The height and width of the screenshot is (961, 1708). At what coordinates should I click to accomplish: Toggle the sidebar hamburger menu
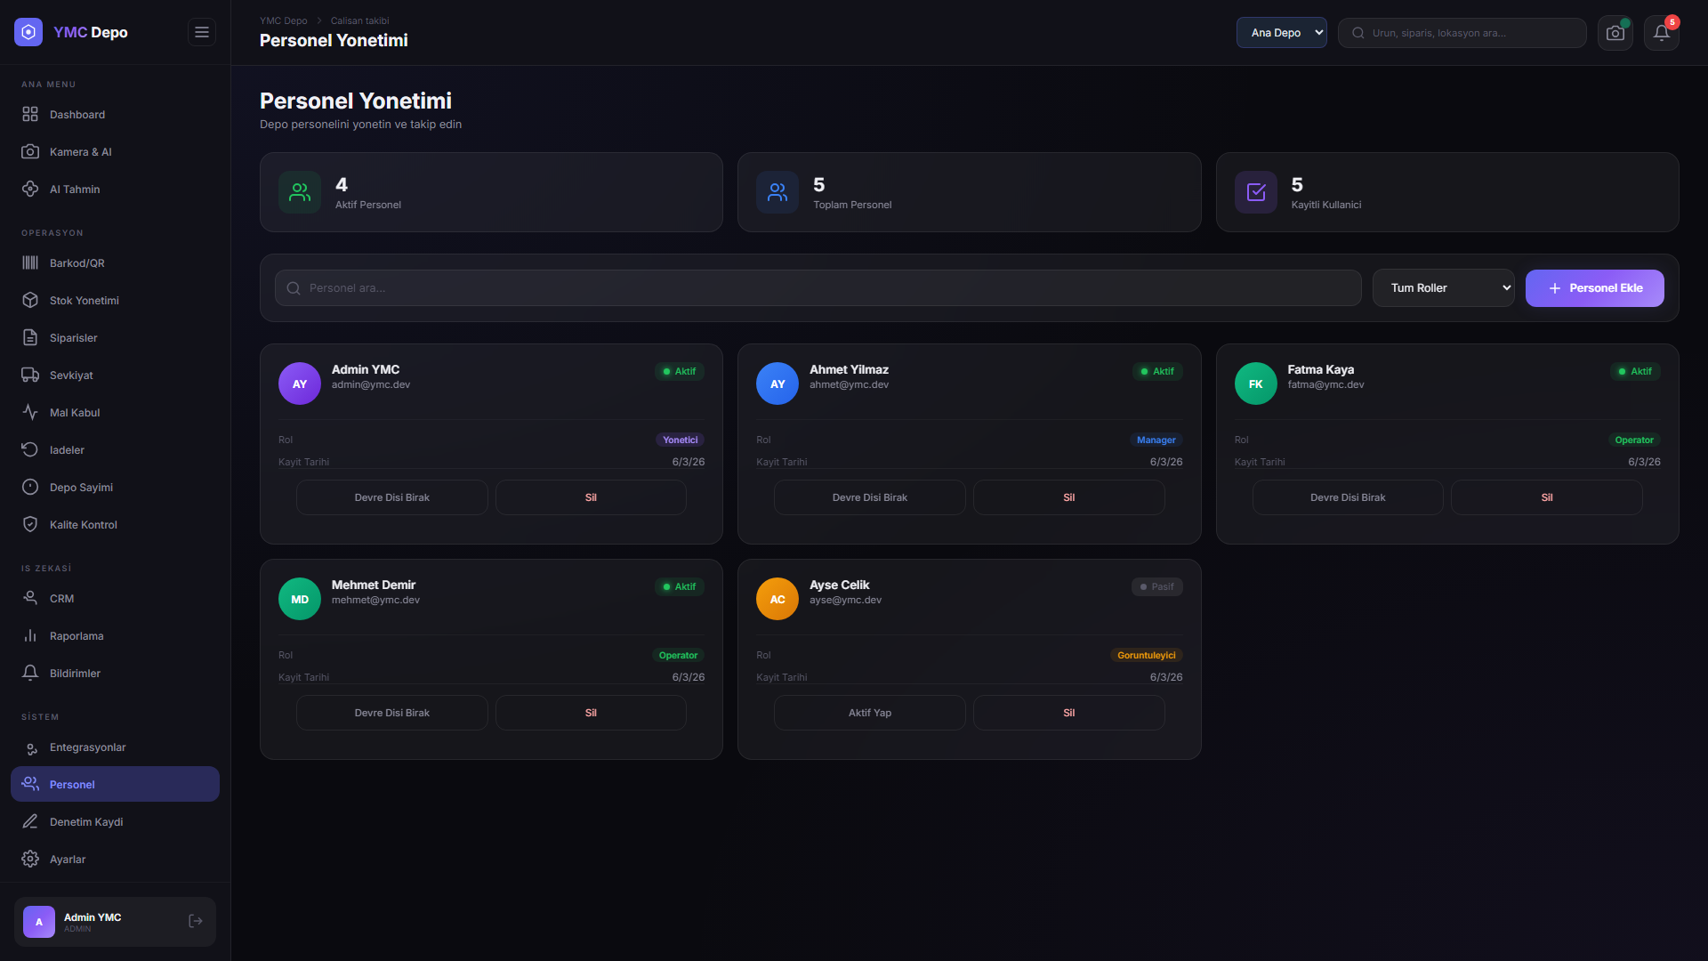pyautogui.click(x=202, y=32)
